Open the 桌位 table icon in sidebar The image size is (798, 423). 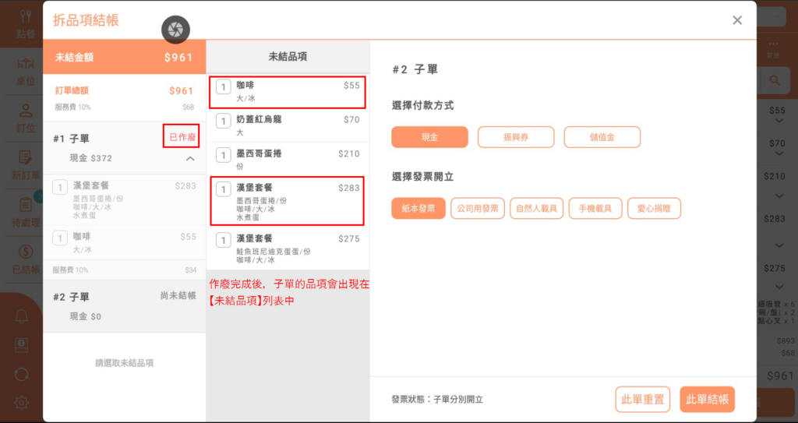point(25,69)
